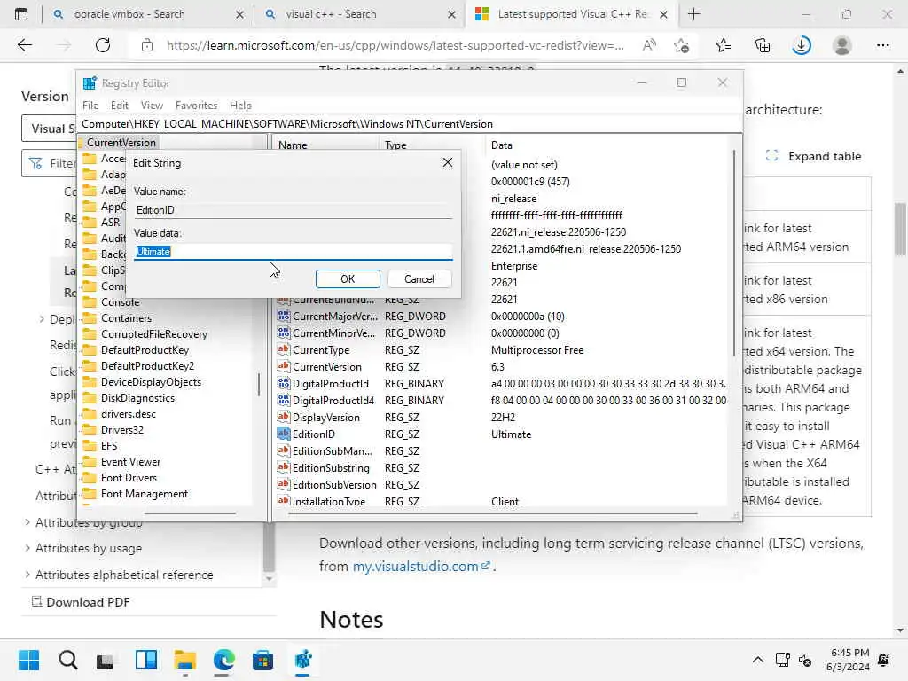Select the drivers.desc folder icon
This screenshot has width=908, height=681.
90,414
